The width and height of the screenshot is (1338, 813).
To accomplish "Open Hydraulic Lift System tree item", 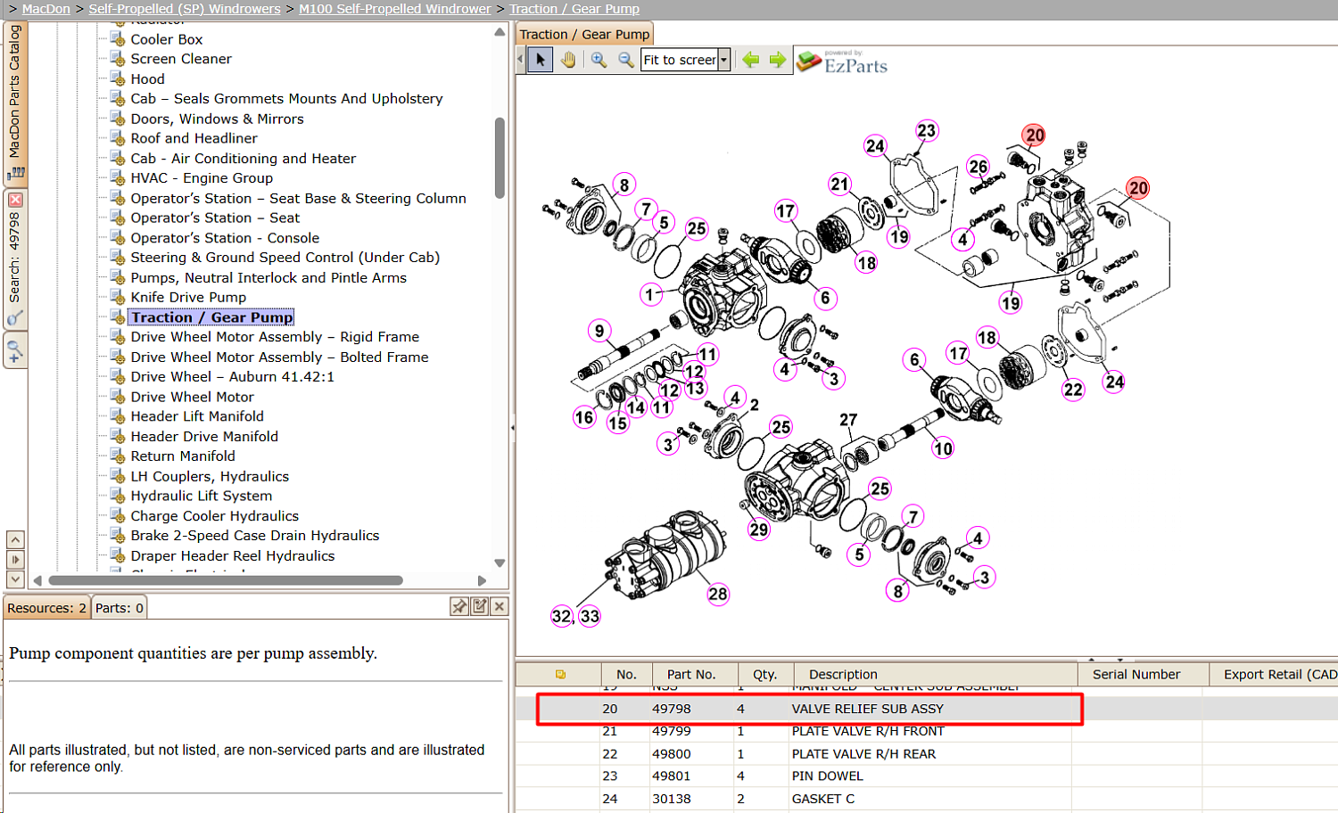I will coord(202,496).
